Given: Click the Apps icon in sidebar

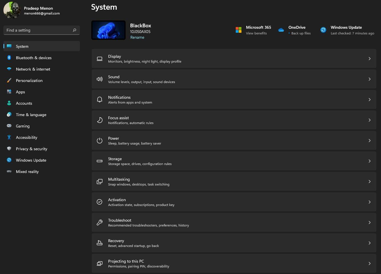Looking at the screenshot, I should click(9, 92).
